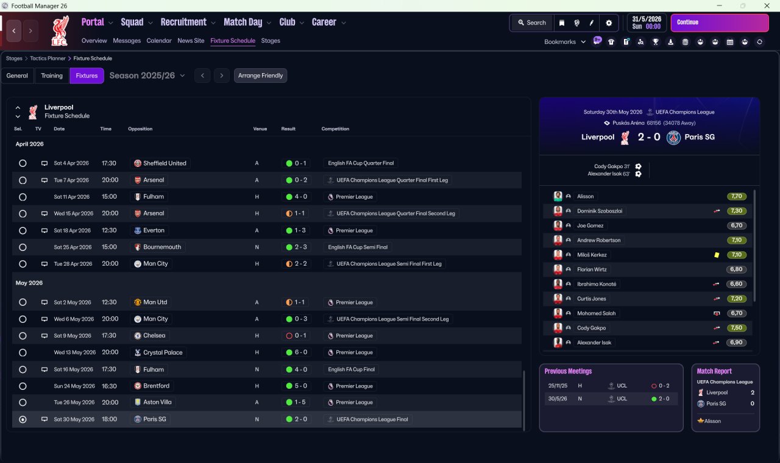Select the Aston Villa fixture radio button

23,402
